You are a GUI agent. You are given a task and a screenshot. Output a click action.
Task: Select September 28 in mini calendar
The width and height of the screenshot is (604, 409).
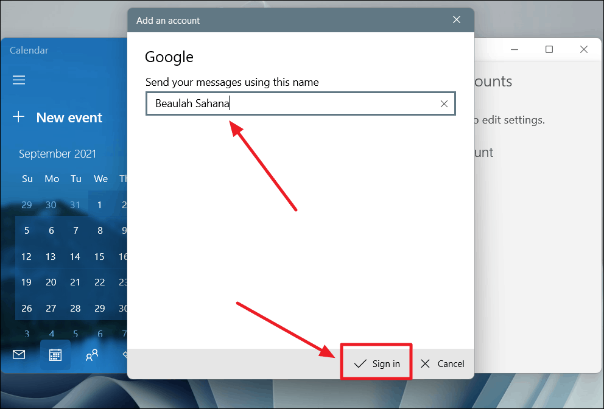[x=75, y=308]
